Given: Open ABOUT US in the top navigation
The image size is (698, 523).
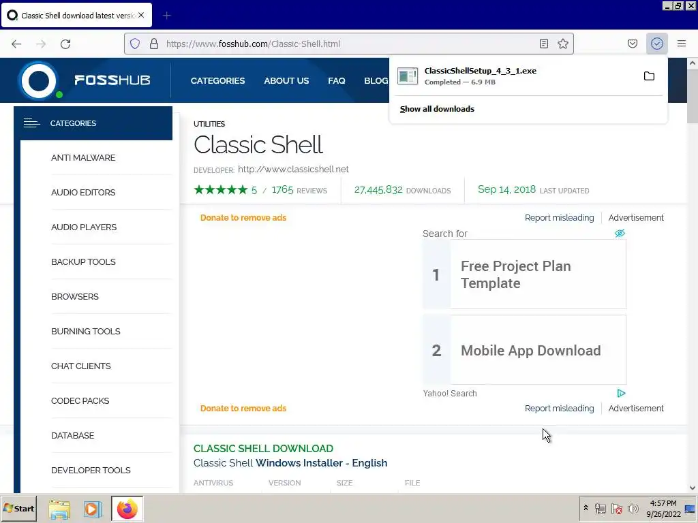Looking at the screenshot, I should pyautogui.click(x=286, y=80).
